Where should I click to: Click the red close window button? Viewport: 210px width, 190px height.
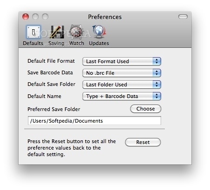pos(26,17)
